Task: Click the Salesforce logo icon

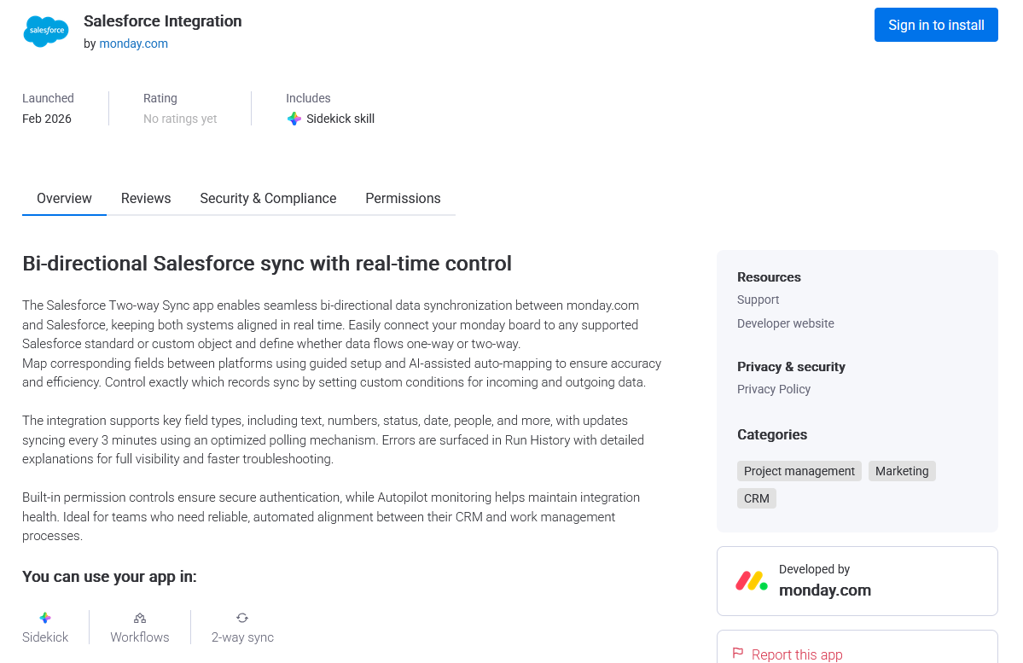Action: [x=45, y=31]
